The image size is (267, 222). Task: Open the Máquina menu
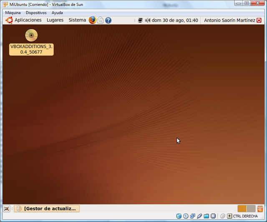[x=13, y=12]
